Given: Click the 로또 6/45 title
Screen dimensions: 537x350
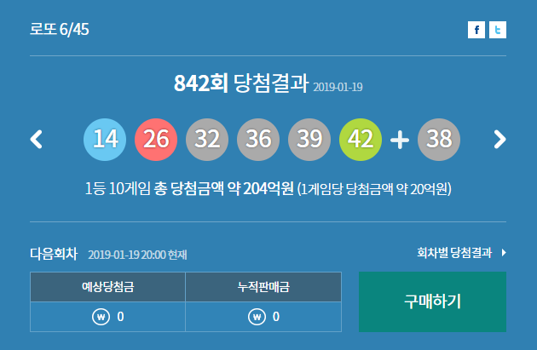Looking at the screenshot, I should coord(60,29).
